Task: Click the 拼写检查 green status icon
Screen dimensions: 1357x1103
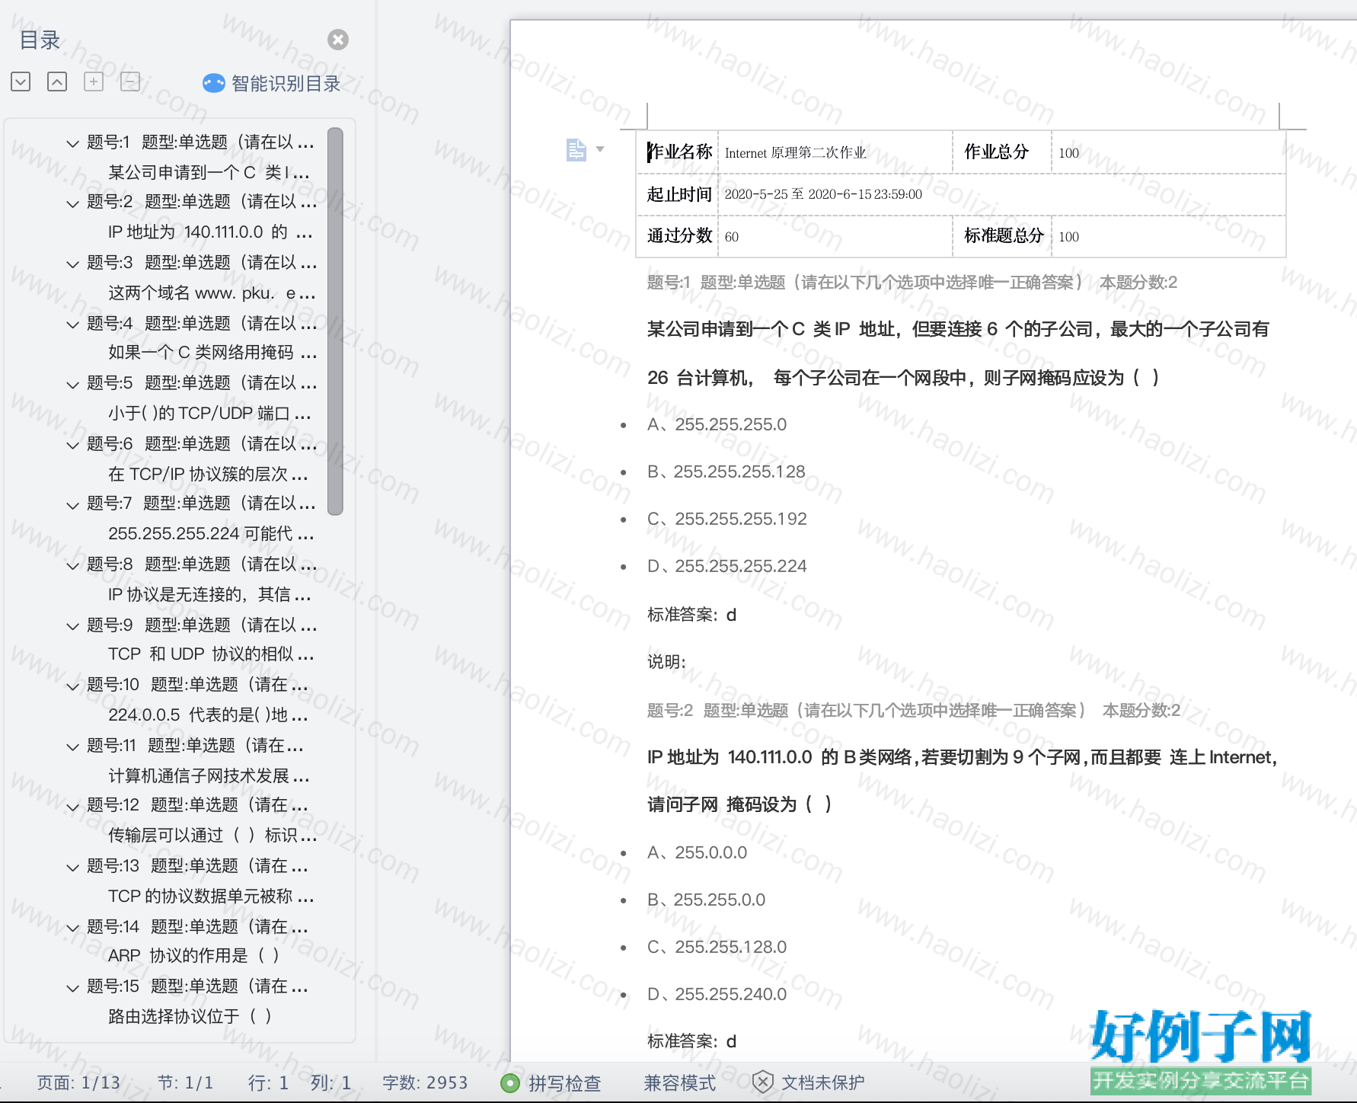Action: click(510, 1083)
